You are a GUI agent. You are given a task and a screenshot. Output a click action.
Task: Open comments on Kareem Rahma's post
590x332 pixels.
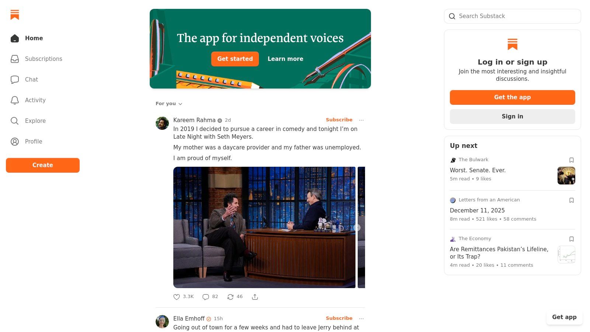coord(206,297)
